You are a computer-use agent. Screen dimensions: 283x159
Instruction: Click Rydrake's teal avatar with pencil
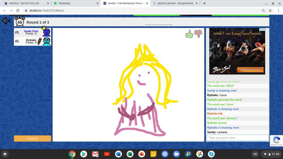pos(46,41)
